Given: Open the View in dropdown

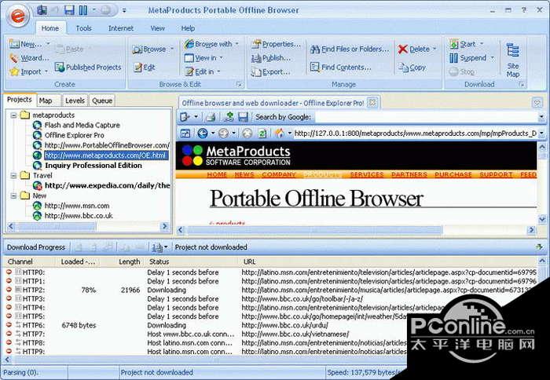Looking at the screenshot, I should (222, 58).
